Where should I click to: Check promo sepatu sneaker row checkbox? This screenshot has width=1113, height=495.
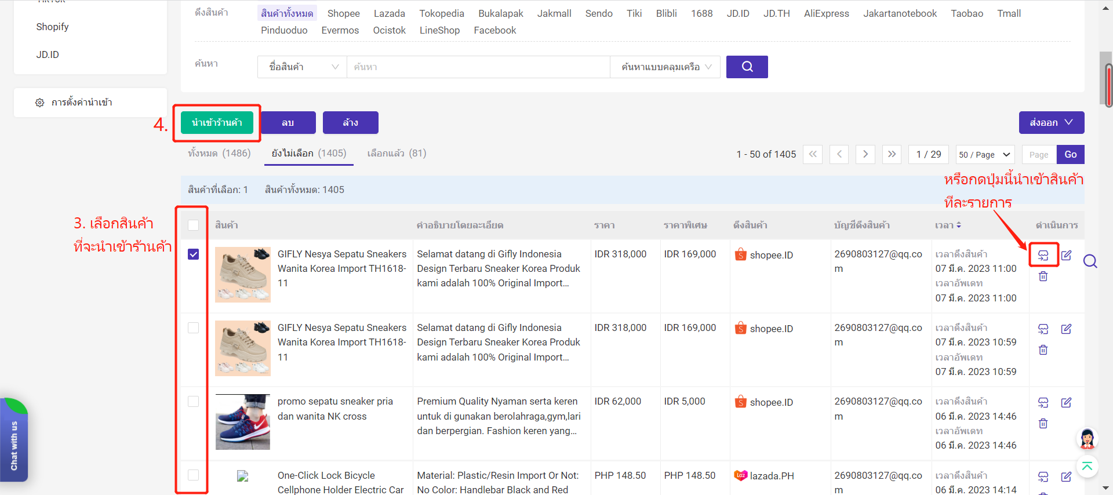coord(194,402)
